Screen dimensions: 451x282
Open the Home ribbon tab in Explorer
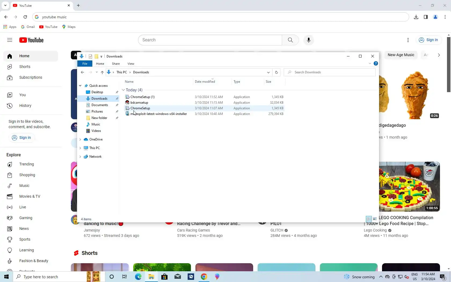(x=100, y=64)
